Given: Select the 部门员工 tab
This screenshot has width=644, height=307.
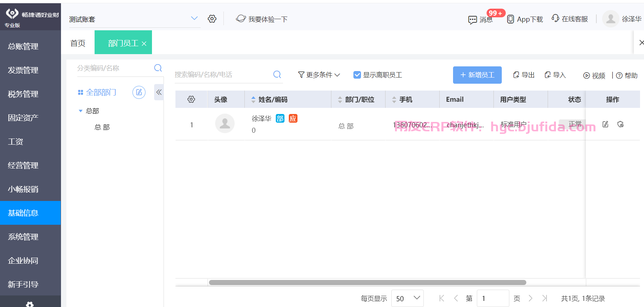Looking at the screenshot, I should pos(123,43).
